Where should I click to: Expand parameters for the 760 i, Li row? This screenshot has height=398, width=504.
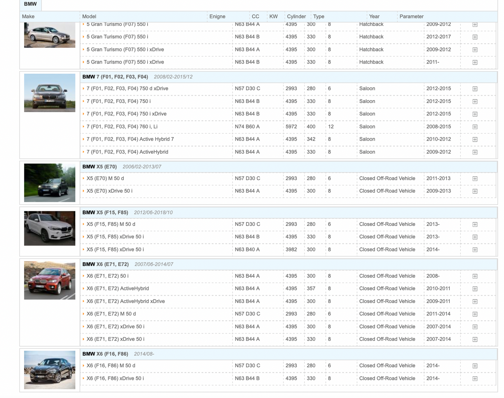[x=475, y=127]
